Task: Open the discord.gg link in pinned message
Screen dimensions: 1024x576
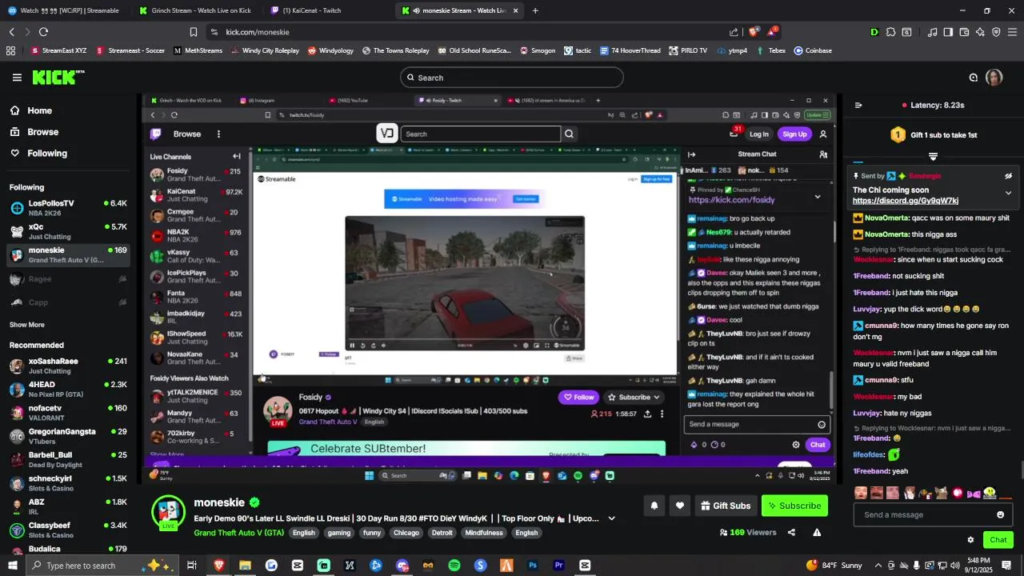Action: point(905,201)
